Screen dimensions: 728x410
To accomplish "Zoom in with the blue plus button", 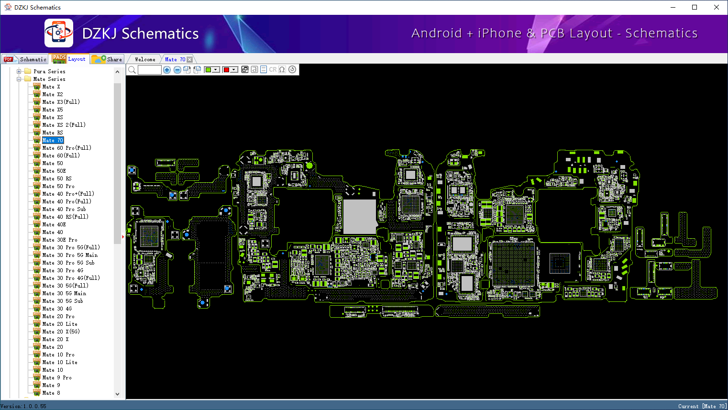I will click(x=167, y=70).
